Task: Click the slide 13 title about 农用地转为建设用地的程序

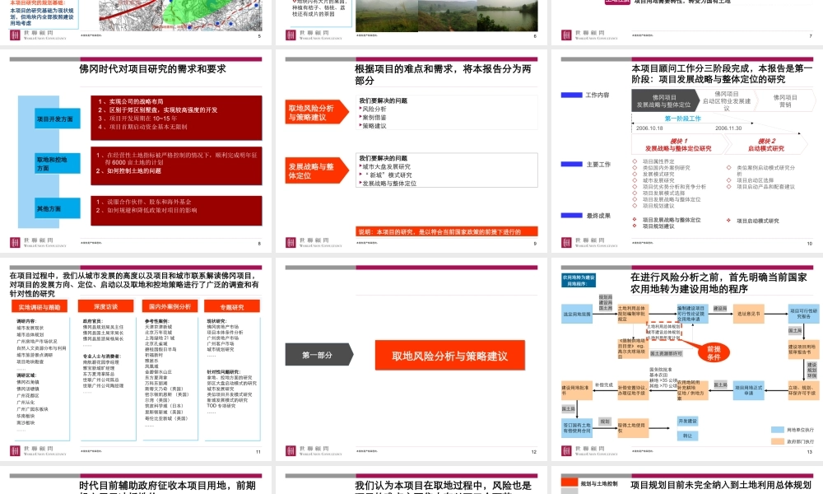Action: 718,283
